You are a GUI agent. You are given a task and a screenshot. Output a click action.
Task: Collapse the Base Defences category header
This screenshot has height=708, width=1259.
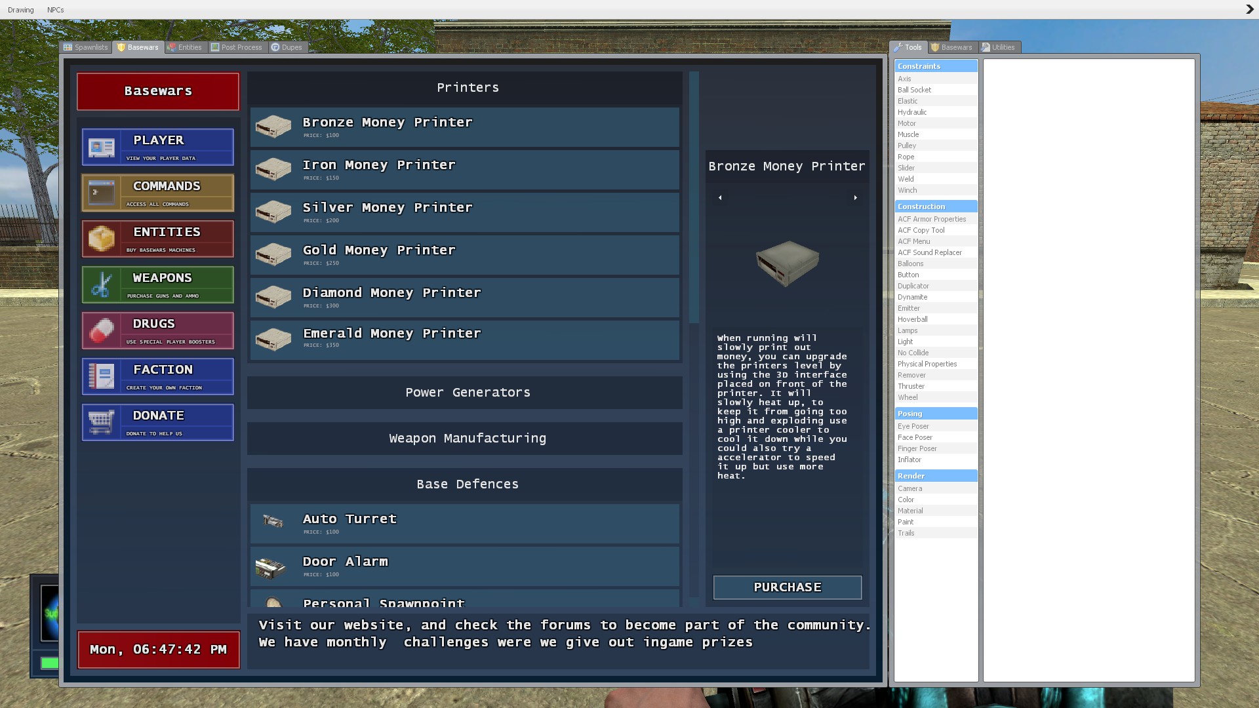click(467, 484)
